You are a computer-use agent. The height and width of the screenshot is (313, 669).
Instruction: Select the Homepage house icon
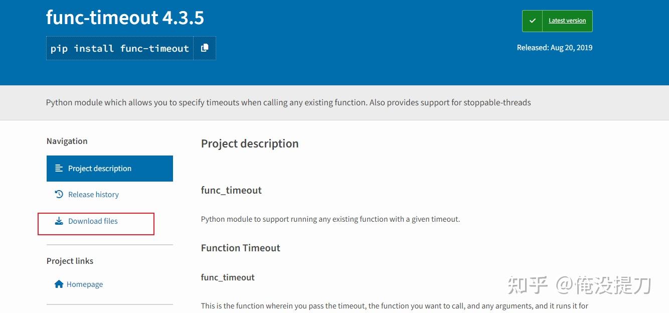click(x=59, y=284)
